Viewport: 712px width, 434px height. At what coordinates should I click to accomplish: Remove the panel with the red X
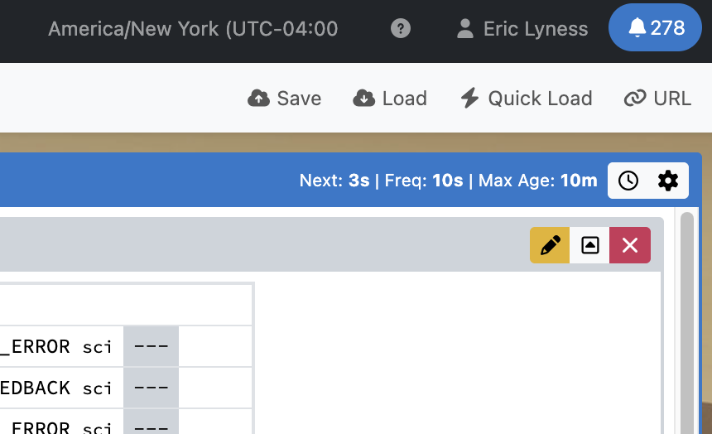tap(630, 245)
